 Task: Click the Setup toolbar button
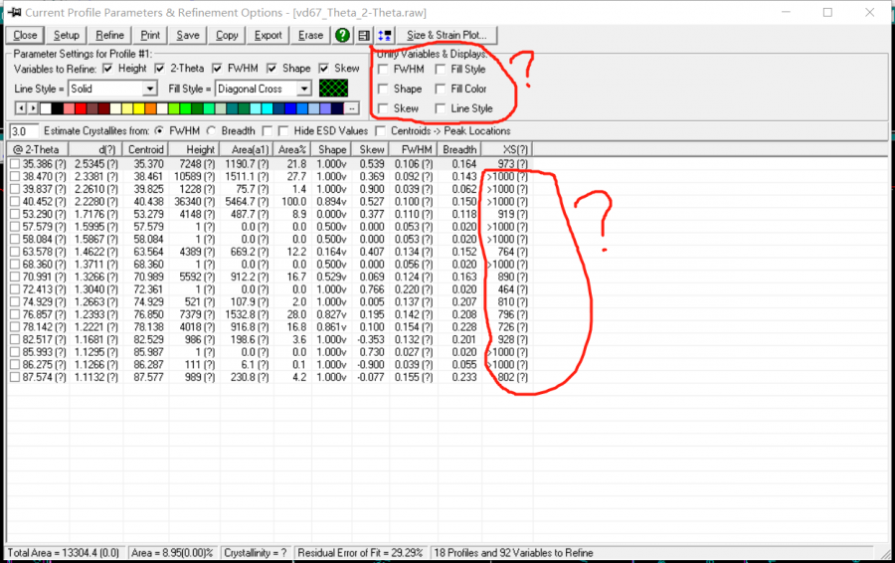67,35
